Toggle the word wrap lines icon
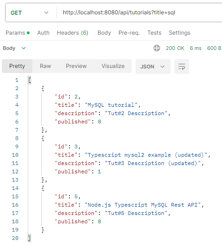 (182, 67)
